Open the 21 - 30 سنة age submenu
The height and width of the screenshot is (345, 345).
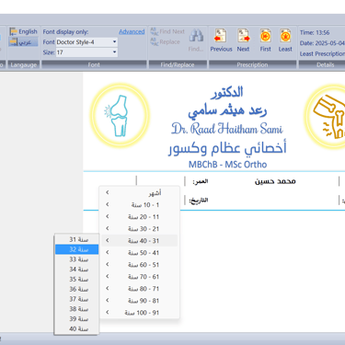pyautogui.click(x=139, y=229)
